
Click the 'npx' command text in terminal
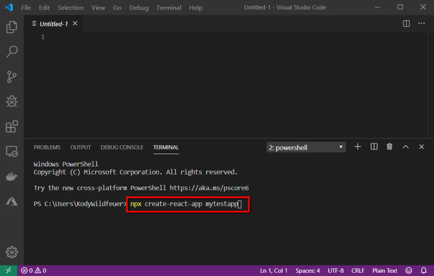click(136, 204)
